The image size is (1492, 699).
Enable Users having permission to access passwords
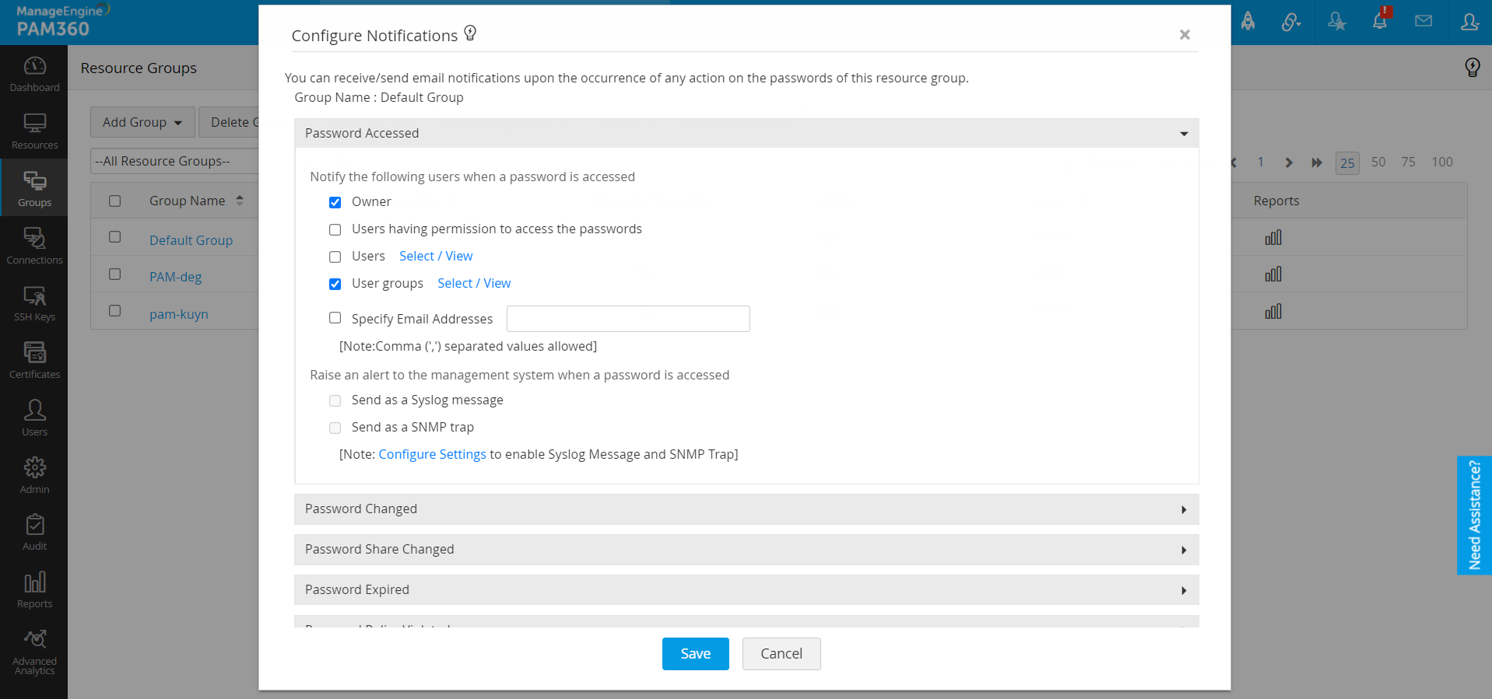coord(335,230)
